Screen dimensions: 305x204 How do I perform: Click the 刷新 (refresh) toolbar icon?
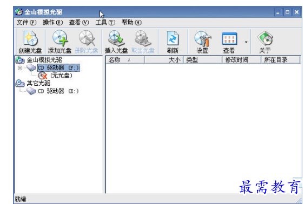tap(173, 42)
